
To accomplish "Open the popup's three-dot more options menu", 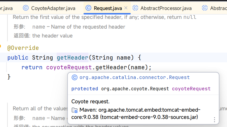I will [x=214, y=119].
